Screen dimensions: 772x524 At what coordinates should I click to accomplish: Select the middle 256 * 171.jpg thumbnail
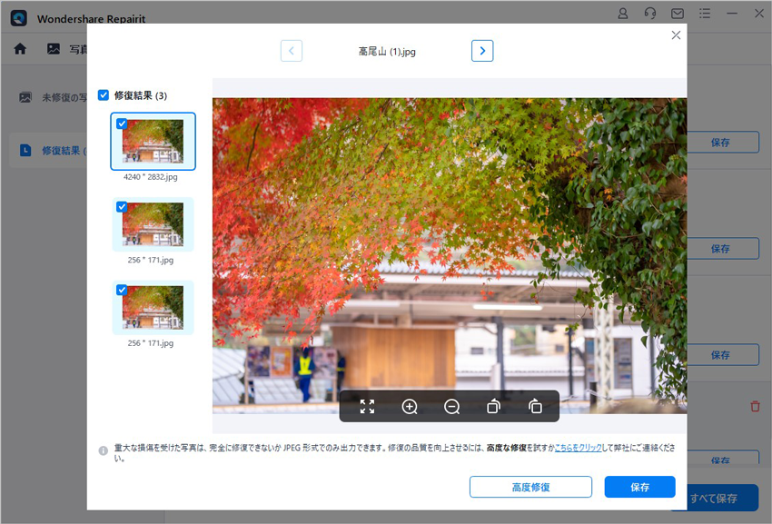click(x=153, y=224)
